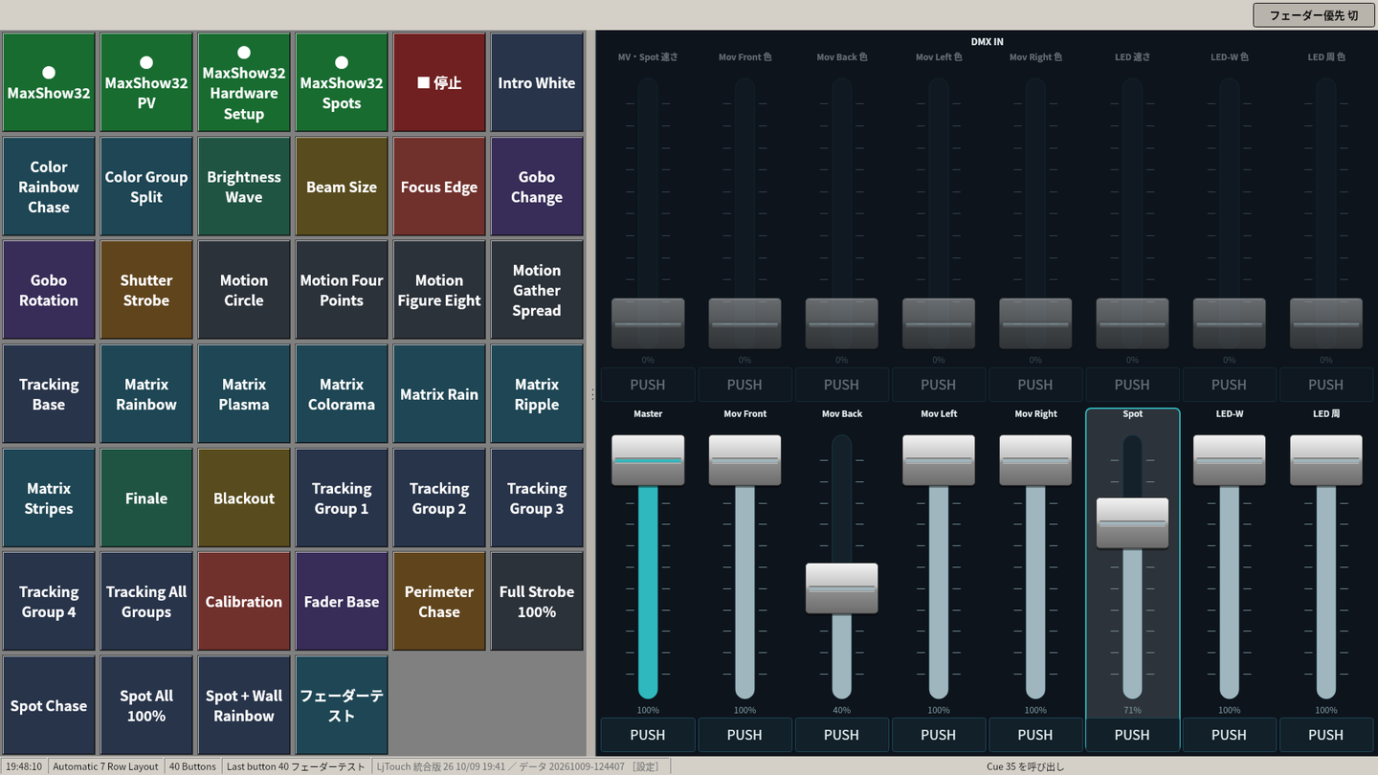The width and height of the screenshot is (1378, 775).
Task: Trigger the Matrix Plasma effect
Action: click(244, 394)
